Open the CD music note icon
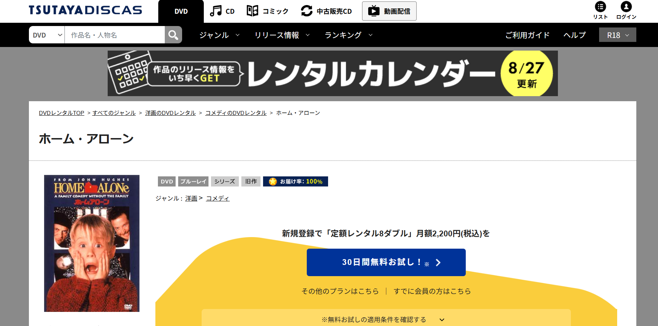 [x=216, y=11]
